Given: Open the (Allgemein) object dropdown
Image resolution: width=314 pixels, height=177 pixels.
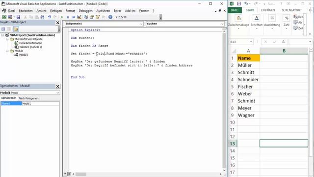Looking at the screenshot, I should 141,24.
